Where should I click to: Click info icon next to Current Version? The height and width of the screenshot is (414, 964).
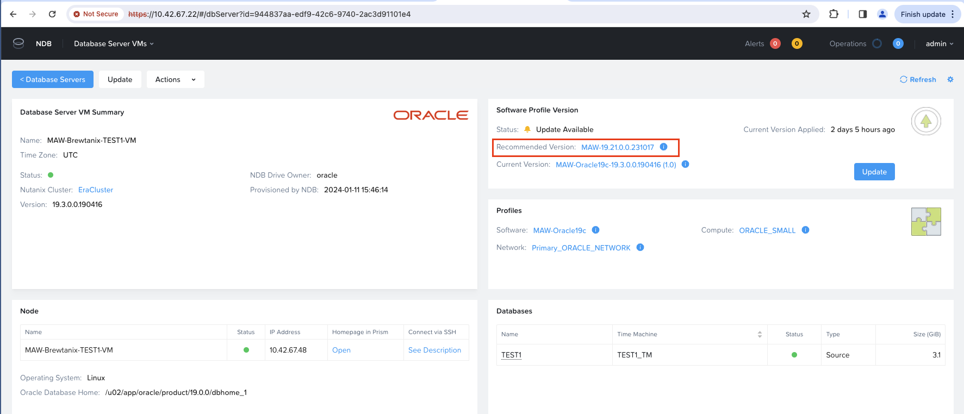[x=685, y=164]
